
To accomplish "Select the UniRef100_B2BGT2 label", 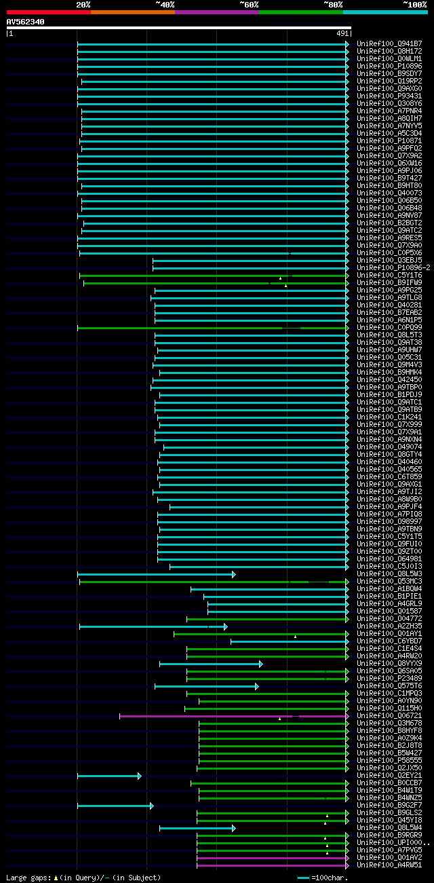I will pyautogui.click(x=389, y=223).
